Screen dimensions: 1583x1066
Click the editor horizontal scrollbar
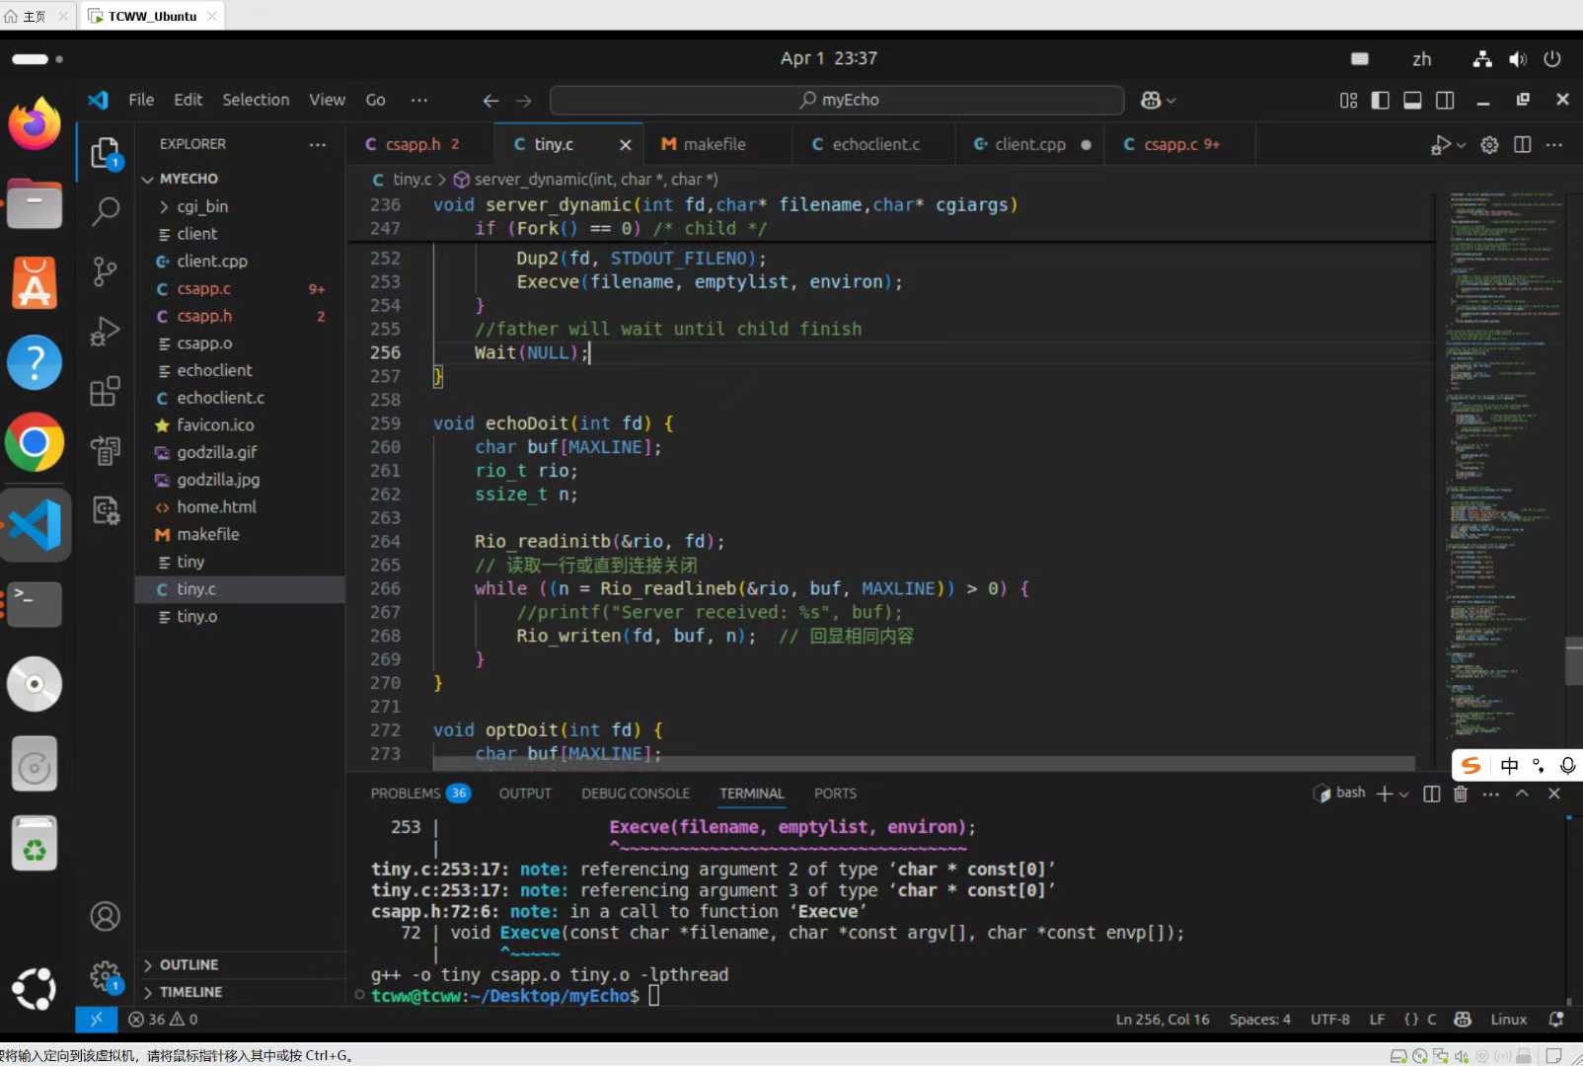pos(923,764)
